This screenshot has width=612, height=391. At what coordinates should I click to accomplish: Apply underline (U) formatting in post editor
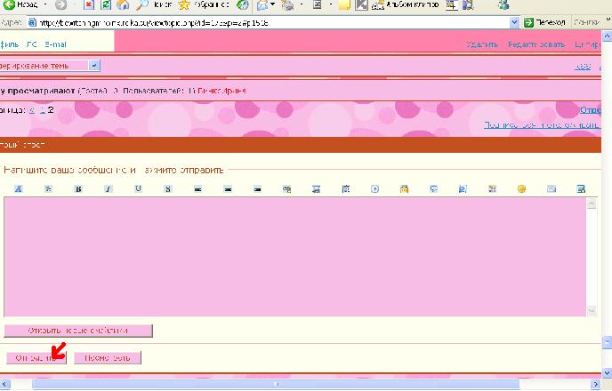(x=138, y=189)
